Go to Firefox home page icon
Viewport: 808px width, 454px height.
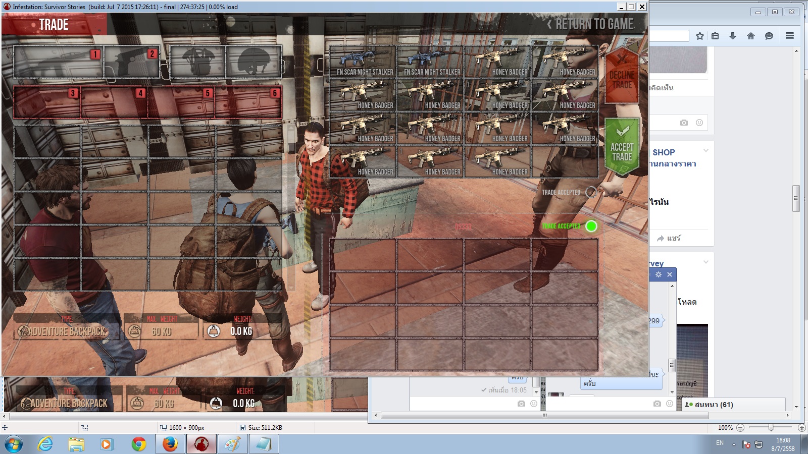(x=750, y=36)
